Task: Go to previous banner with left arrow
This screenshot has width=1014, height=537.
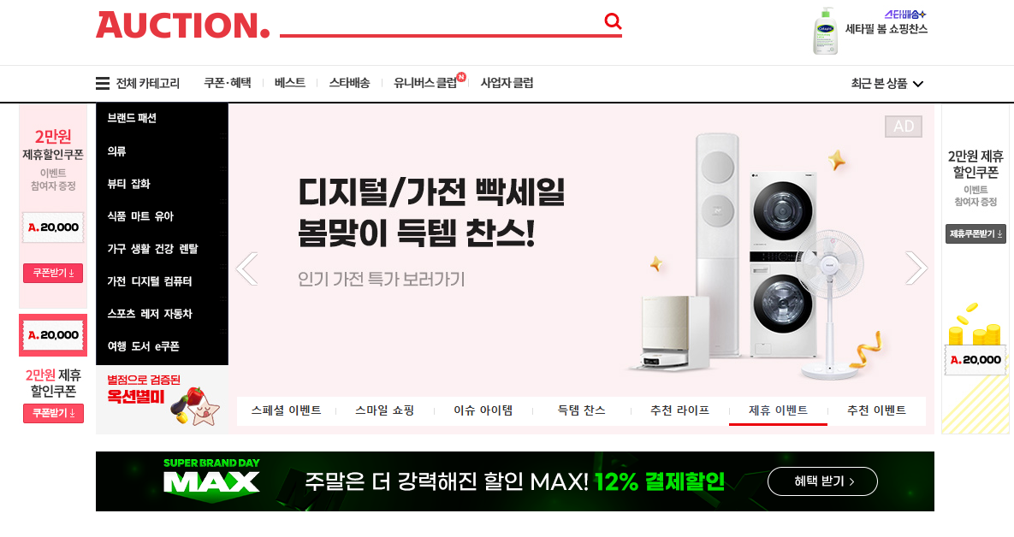Action: coord(247,268)
